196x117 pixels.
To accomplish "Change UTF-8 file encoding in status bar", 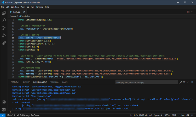I will pos(166,115).
